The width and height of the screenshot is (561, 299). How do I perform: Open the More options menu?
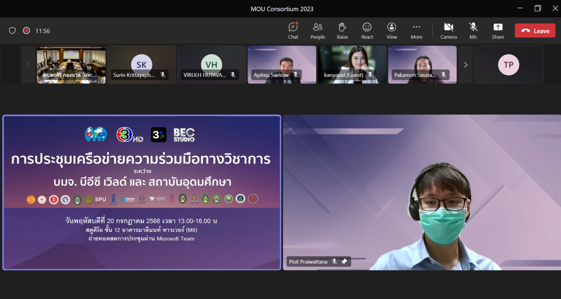coord(416,30)
